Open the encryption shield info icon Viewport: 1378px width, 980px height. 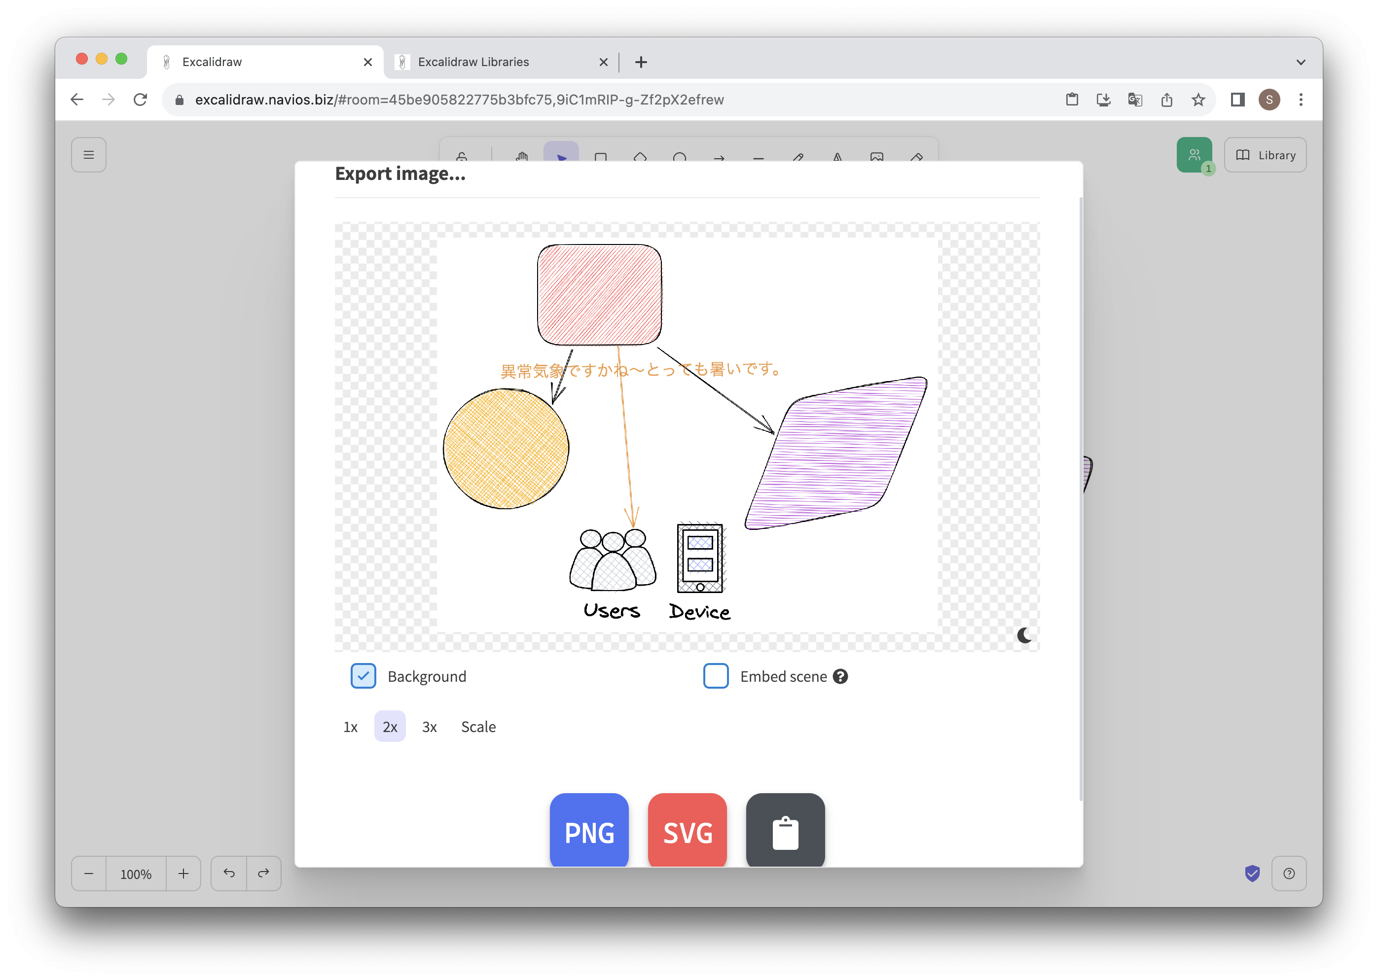[x=1252, y=873]
